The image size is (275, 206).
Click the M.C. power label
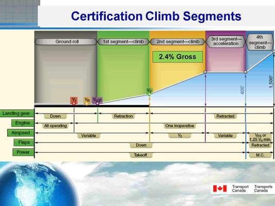(260, 155)
